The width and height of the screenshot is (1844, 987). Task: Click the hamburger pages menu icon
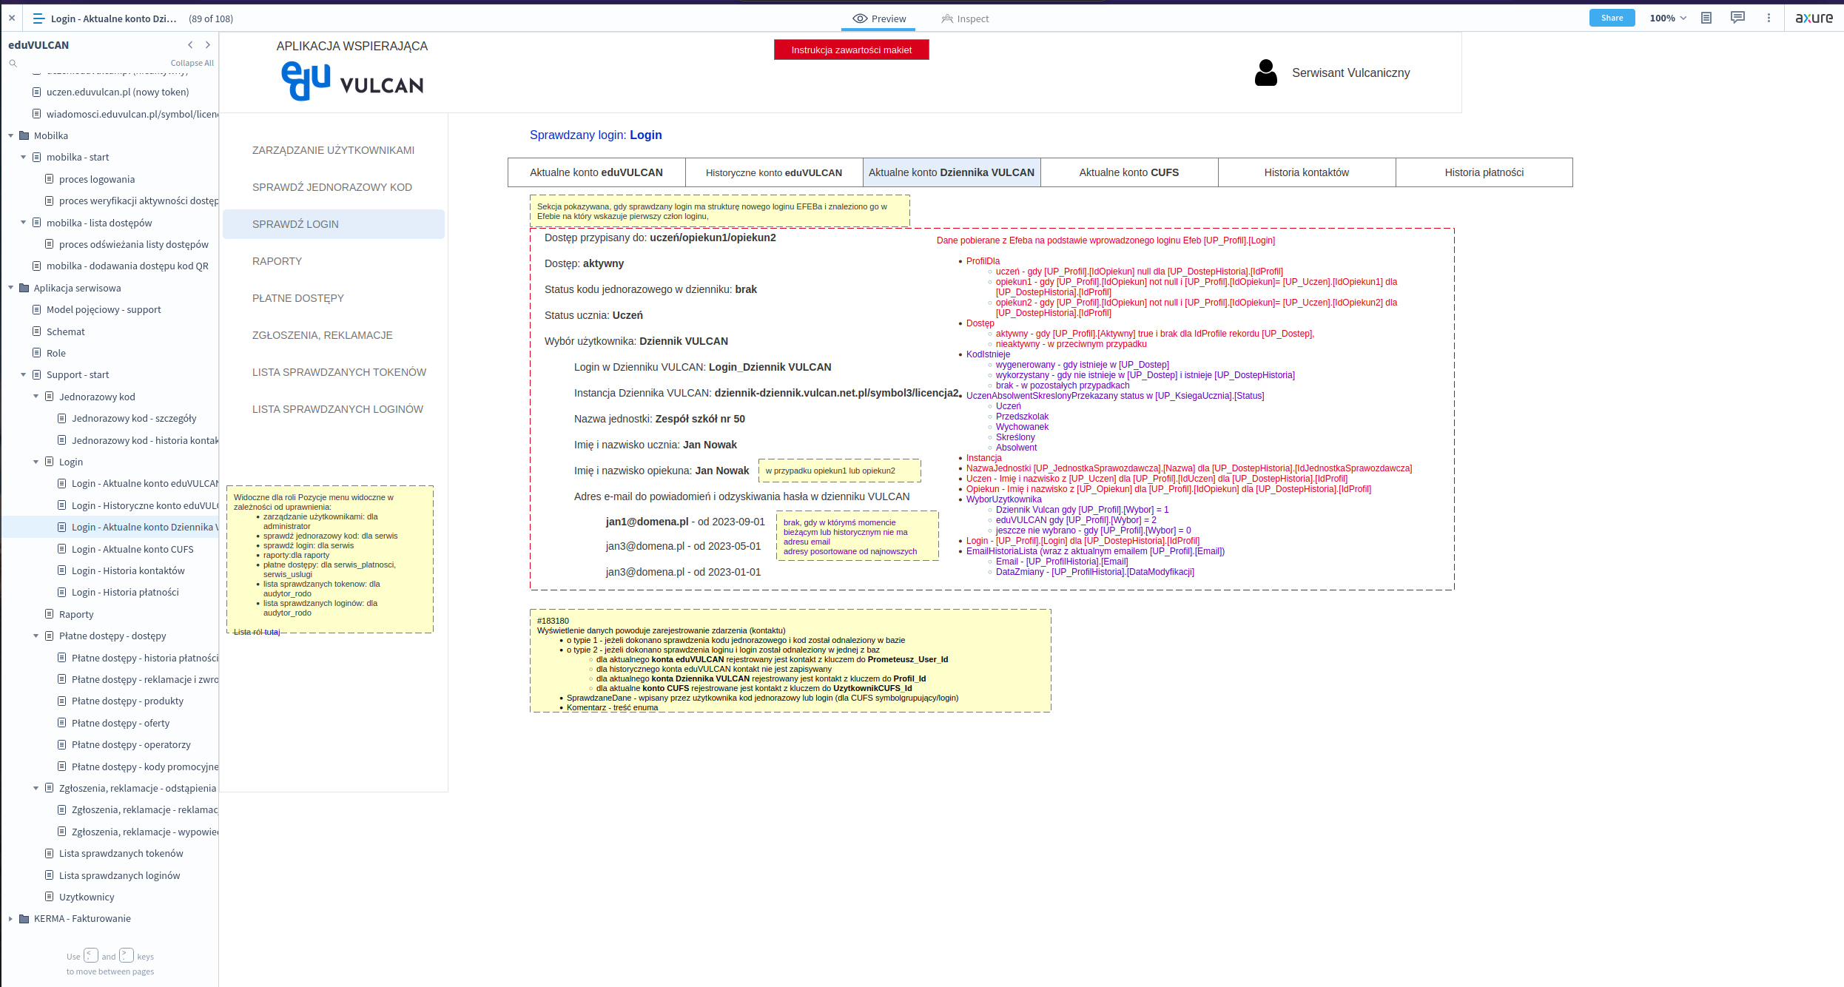click(38, 18)
